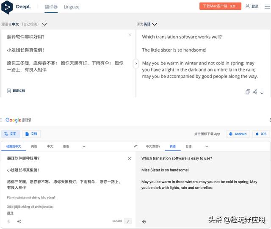Click the pencil edit icon by character count
The width and height of the screenshot is (271, 229).
(128, 221)
